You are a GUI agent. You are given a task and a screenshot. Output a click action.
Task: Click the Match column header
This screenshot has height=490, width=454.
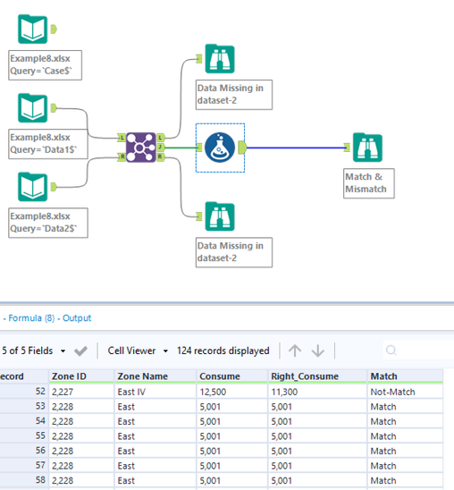(405, 376)
